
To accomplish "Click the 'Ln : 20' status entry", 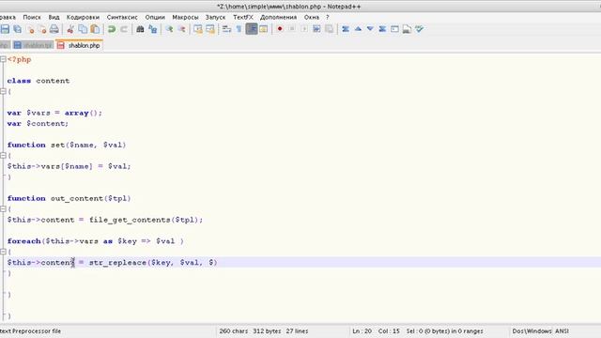I will (x=362, y=331).
